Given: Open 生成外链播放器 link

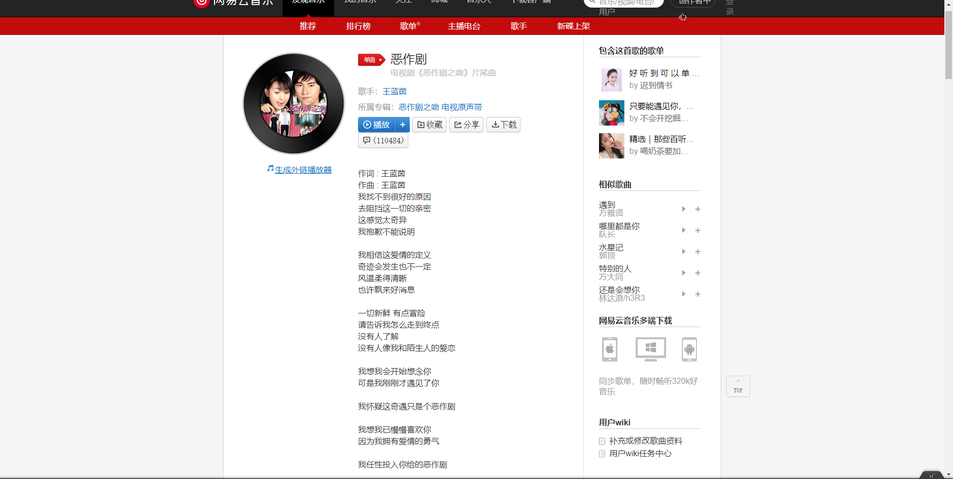Looking at the screenshot, I should click(303, 170).
